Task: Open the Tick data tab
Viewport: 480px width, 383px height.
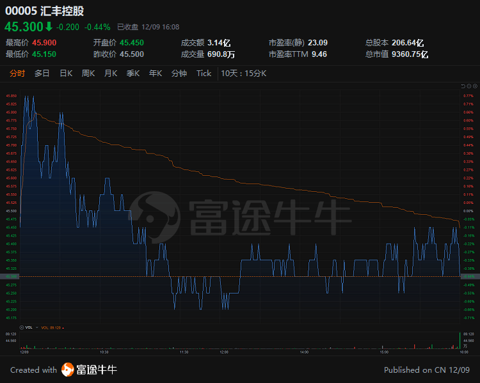Action: (204, 73)
